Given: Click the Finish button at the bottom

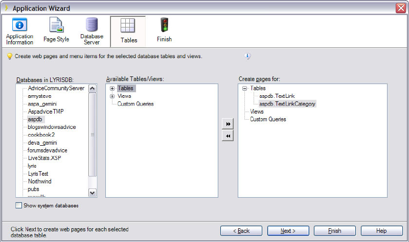Looking at the screenshot, I should tap(335, 231).
